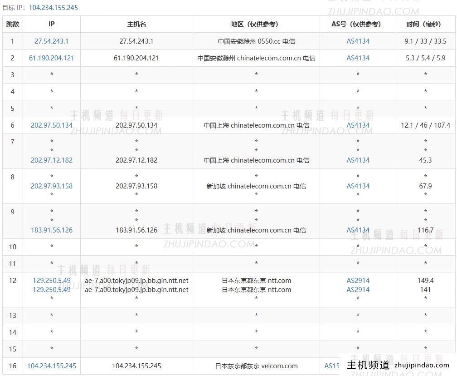The height and width of the screenshot is (376, 457).
Task: Open the AS4134 link on hop 1
Action: pyautogui.click(x=358, y=41)
